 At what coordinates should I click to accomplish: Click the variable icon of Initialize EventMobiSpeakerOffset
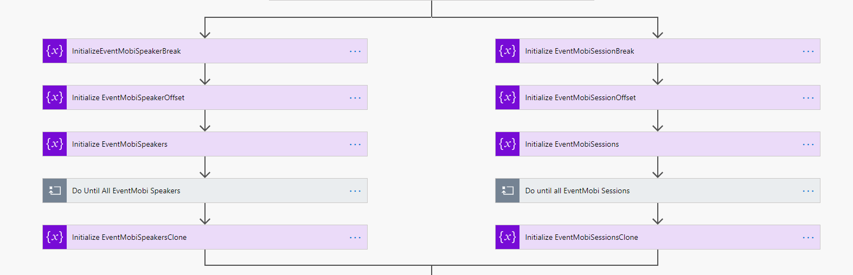point(55,97)
